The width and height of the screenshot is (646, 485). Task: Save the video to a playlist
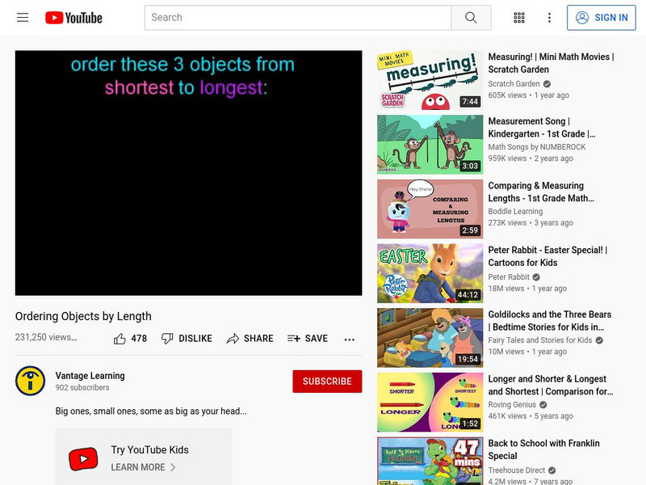[308, 339]
